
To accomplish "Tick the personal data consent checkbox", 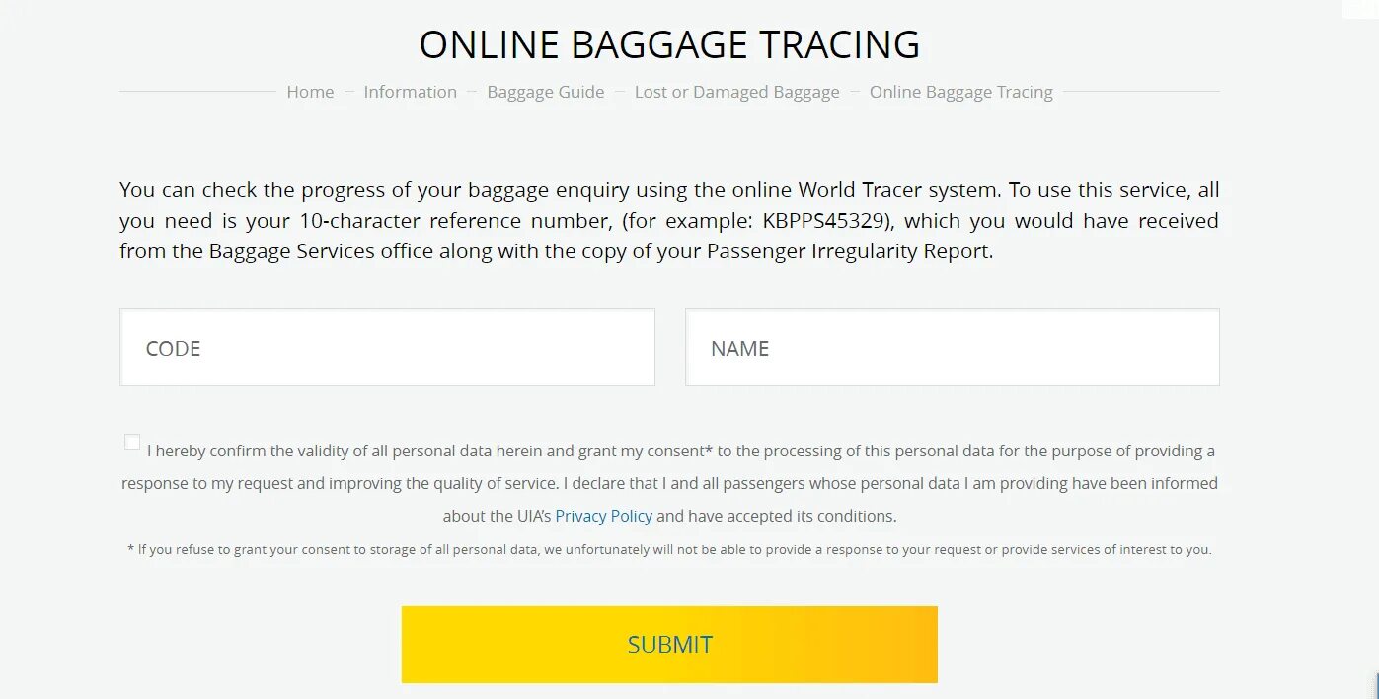I will (x=131, y=442).
